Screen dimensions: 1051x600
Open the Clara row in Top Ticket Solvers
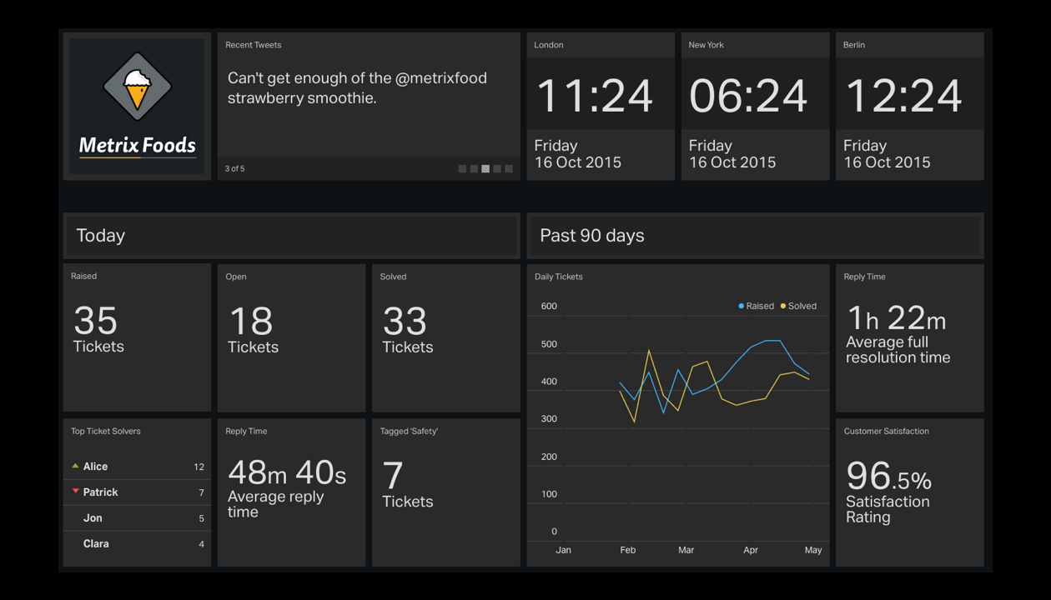pyautogui.click(x=137, y=544)
